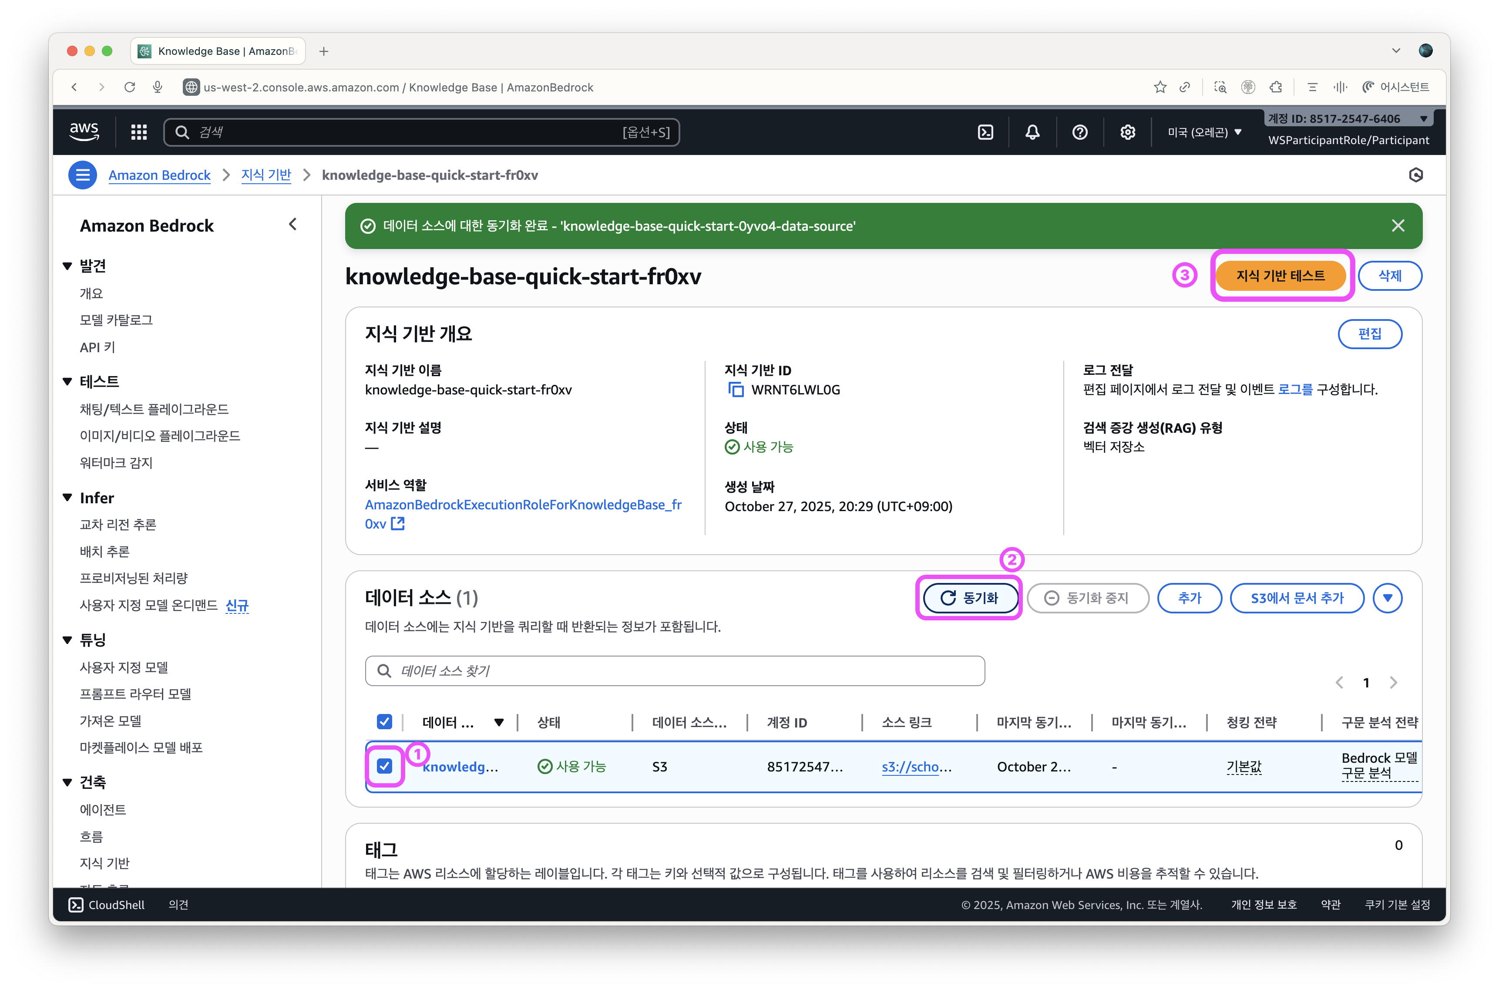Open the AWS console settings gear

(x=1128, y=132)
